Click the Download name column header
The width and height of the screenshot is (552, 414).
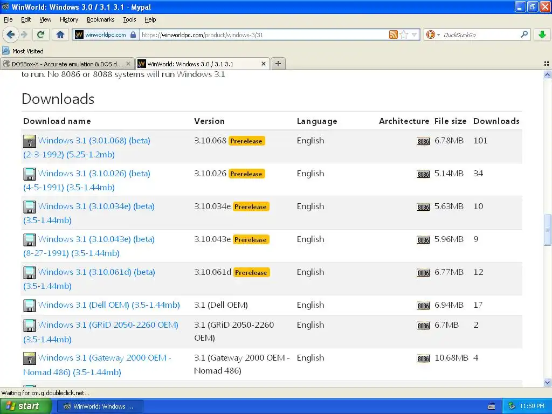57,121
